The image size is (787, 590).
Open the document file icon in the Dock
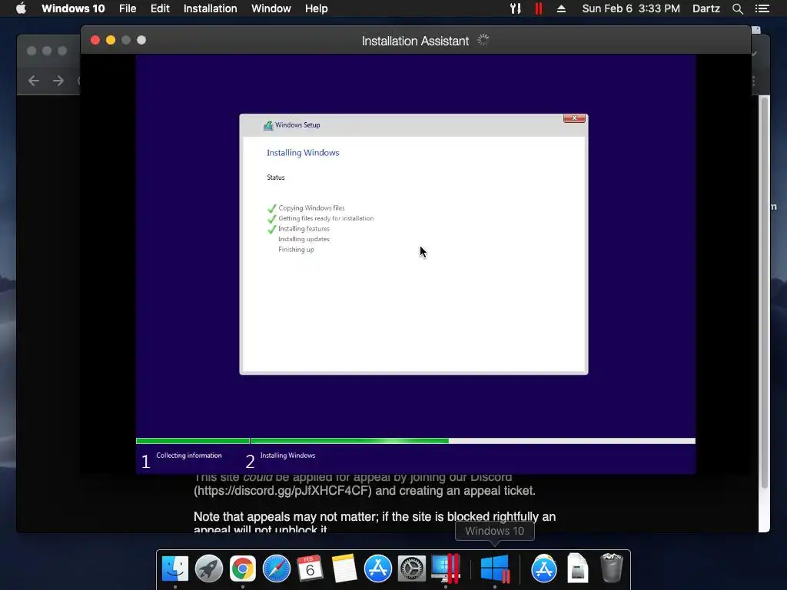coord(578,569)
